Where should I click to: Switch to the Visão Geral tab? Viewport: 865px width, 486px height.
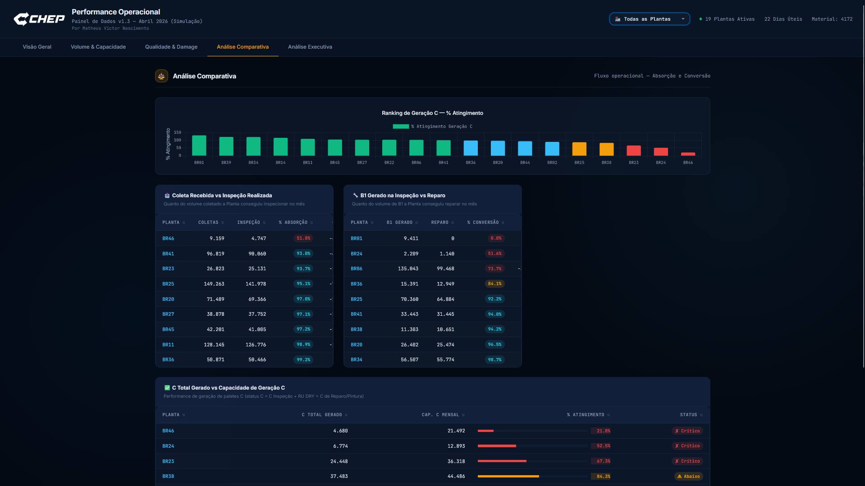tap(37, 47)
